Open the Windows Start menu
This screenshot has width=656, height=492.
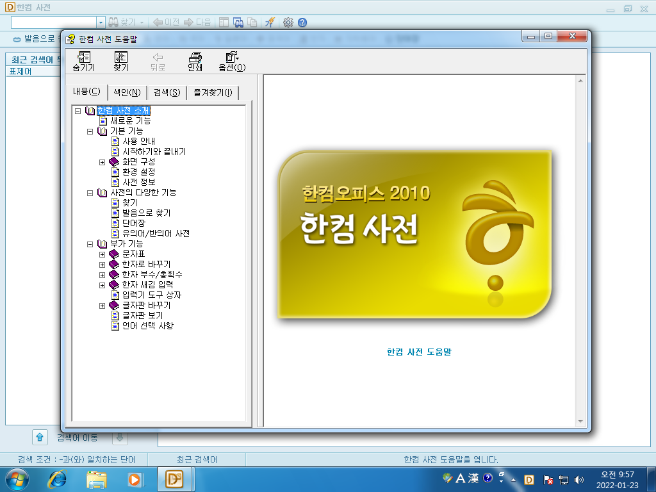click(17, 479)
